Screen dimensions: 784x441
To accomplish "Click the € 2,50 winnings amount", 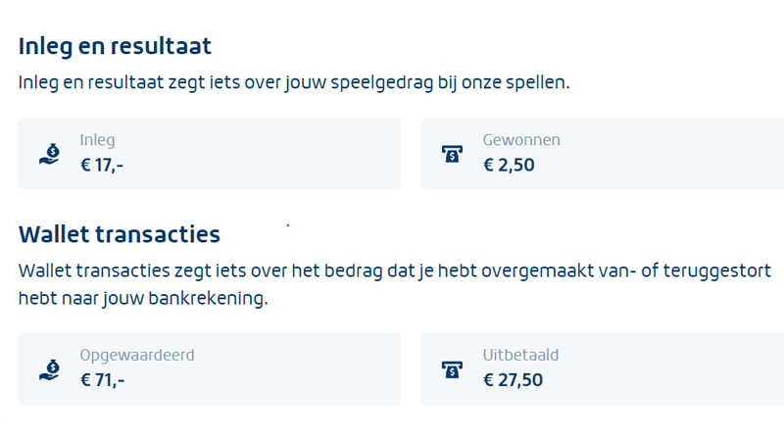I will tap(509, 165).
